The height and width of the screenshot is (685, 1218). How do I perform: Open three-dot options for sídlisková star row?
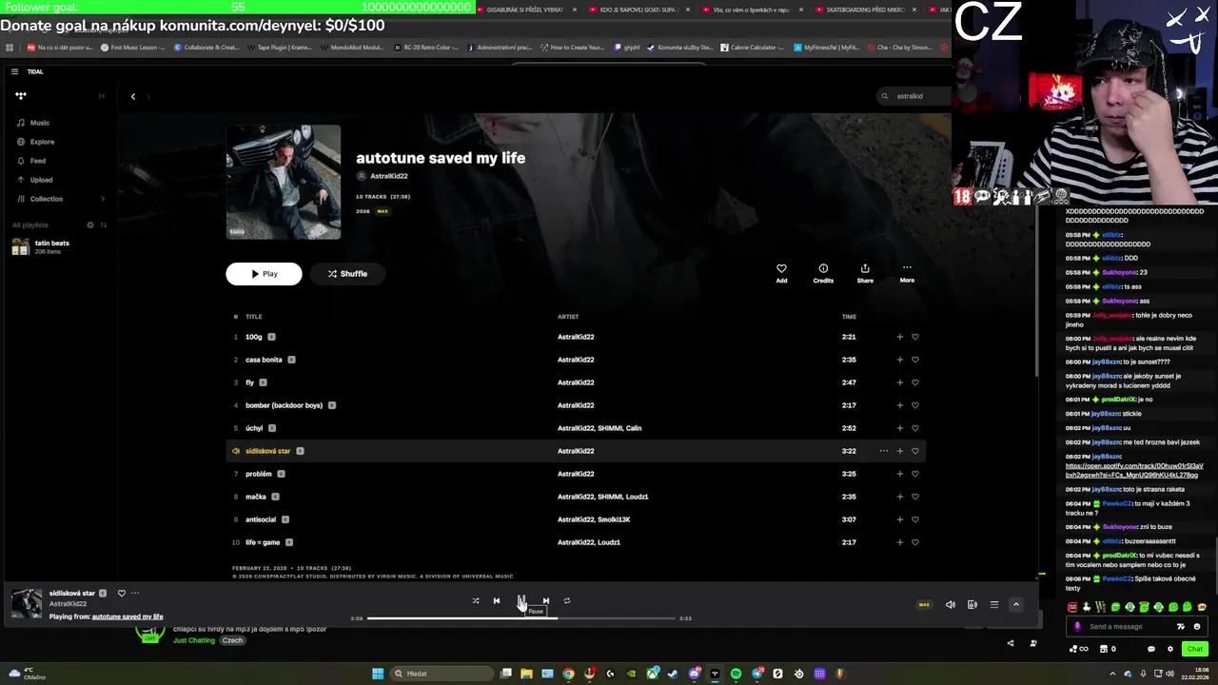click(x=883, y=451)
